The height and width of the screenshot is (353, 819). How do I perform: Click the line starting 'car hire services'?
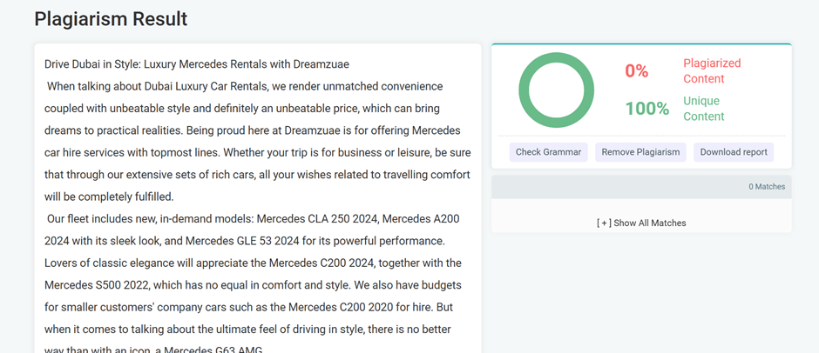pyautogui.click(x=258, y=153)
